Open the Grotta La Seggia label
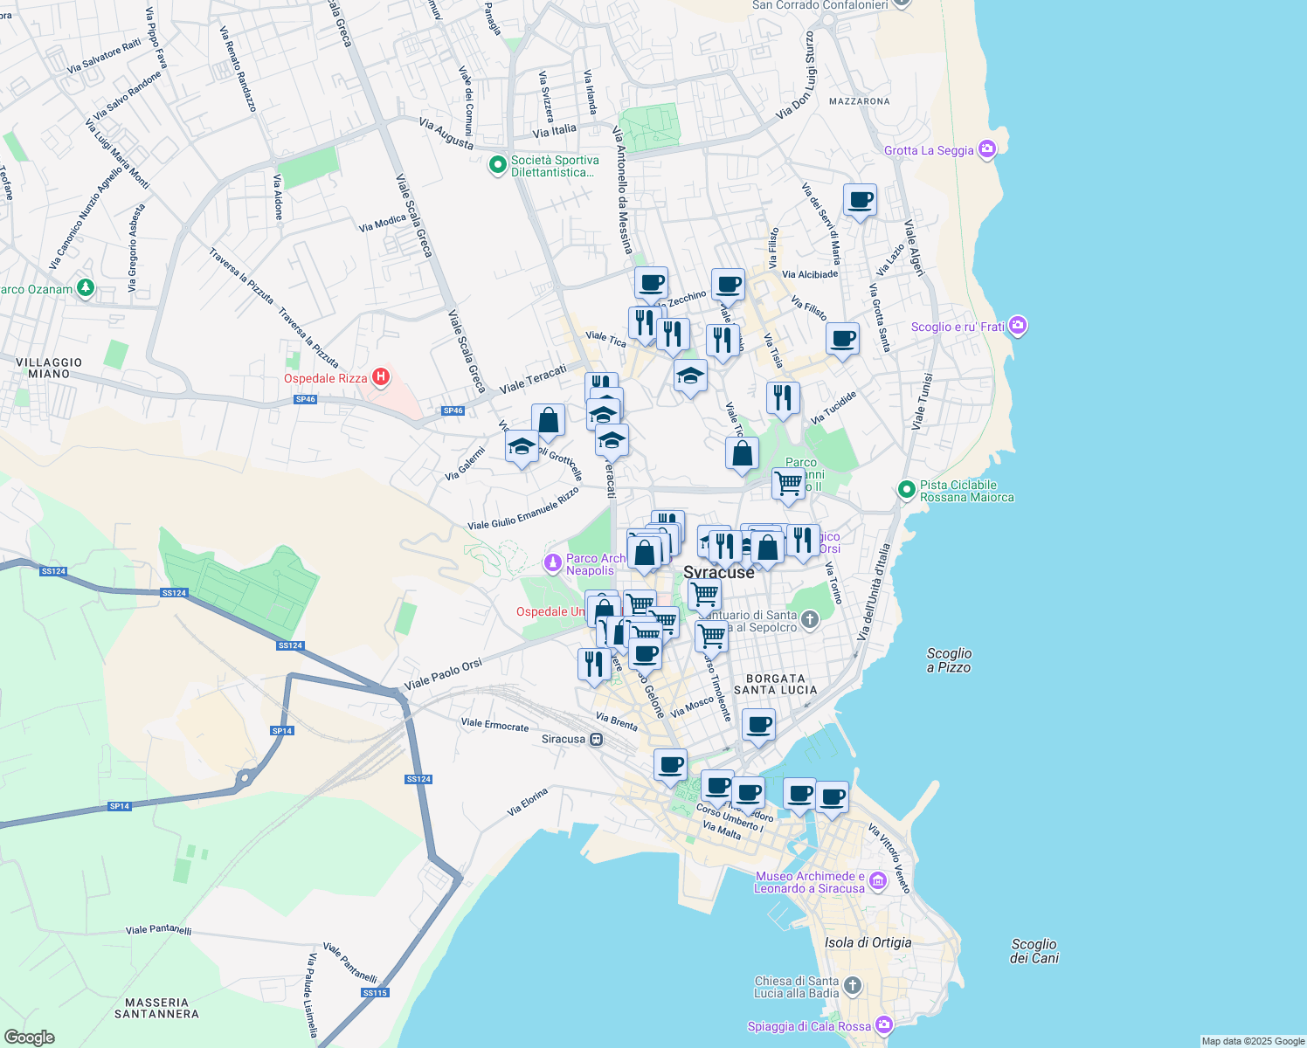This screenshot has width=1307, height=1048. [x=929, y=150]
